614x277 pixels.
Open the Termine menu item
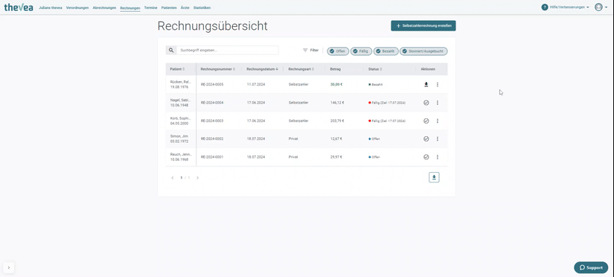tap(151, 7)
